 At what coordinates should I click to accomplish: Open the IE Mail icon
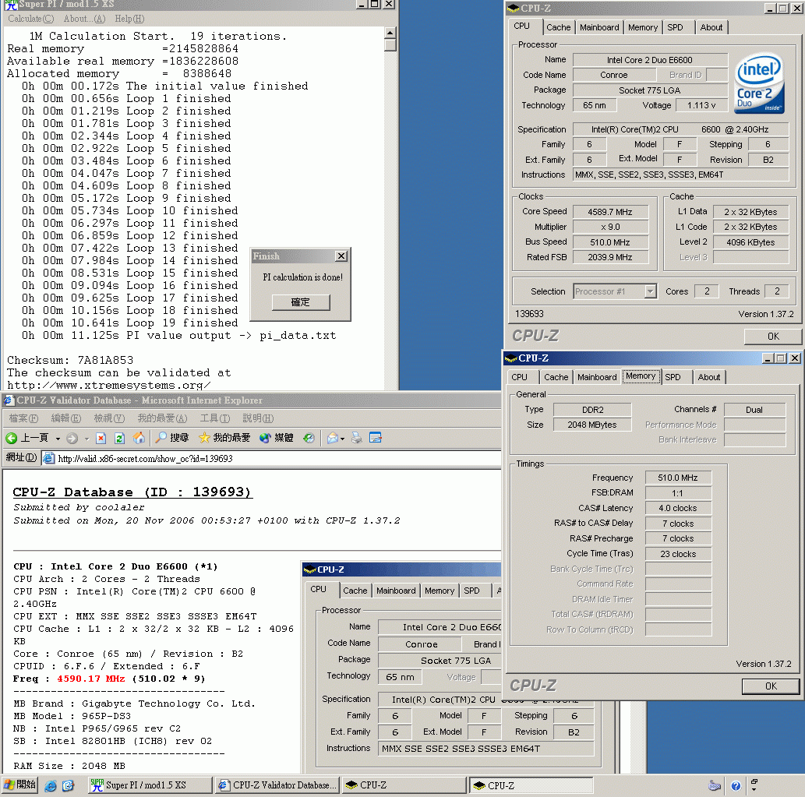tap(333, 438)
